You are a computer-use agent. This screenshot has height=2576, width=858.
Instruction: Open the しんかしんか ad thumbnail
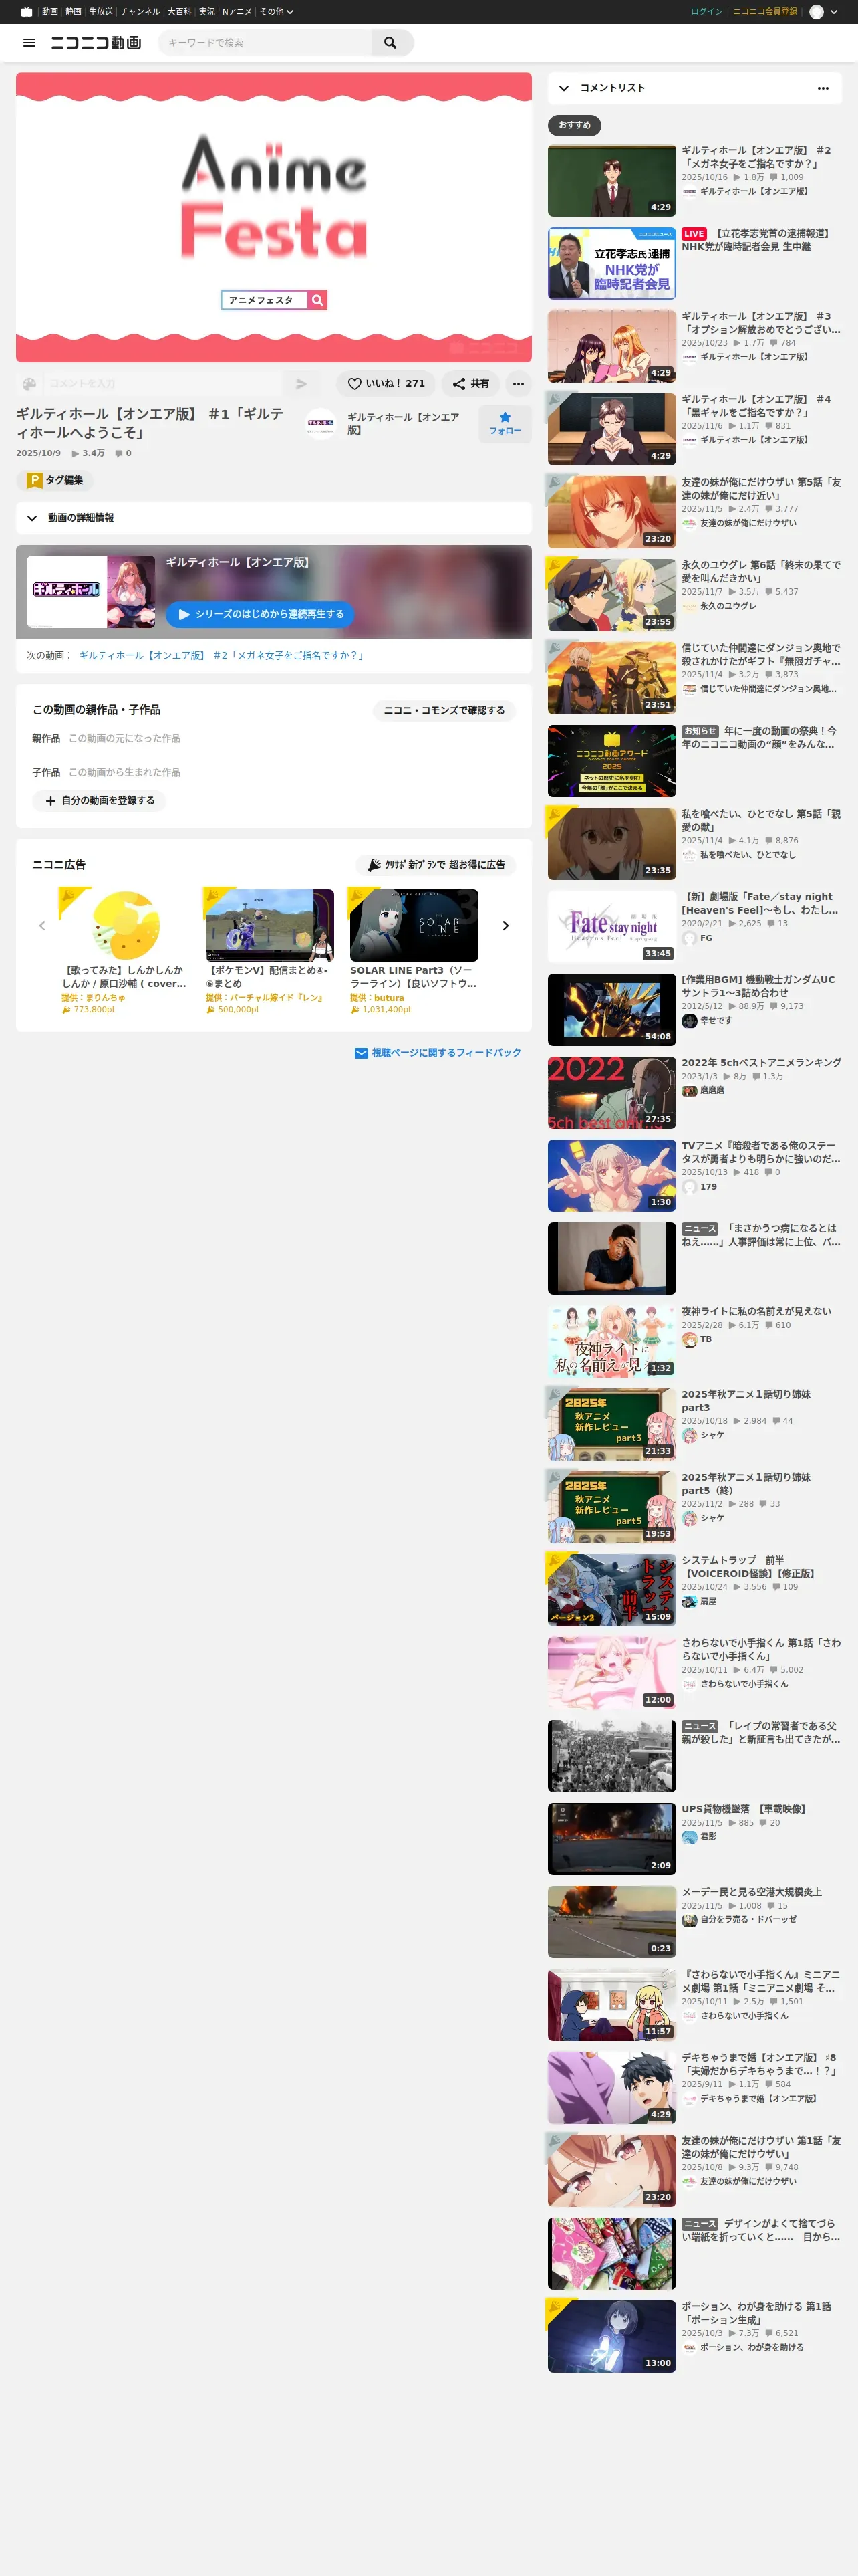[126, 926]
